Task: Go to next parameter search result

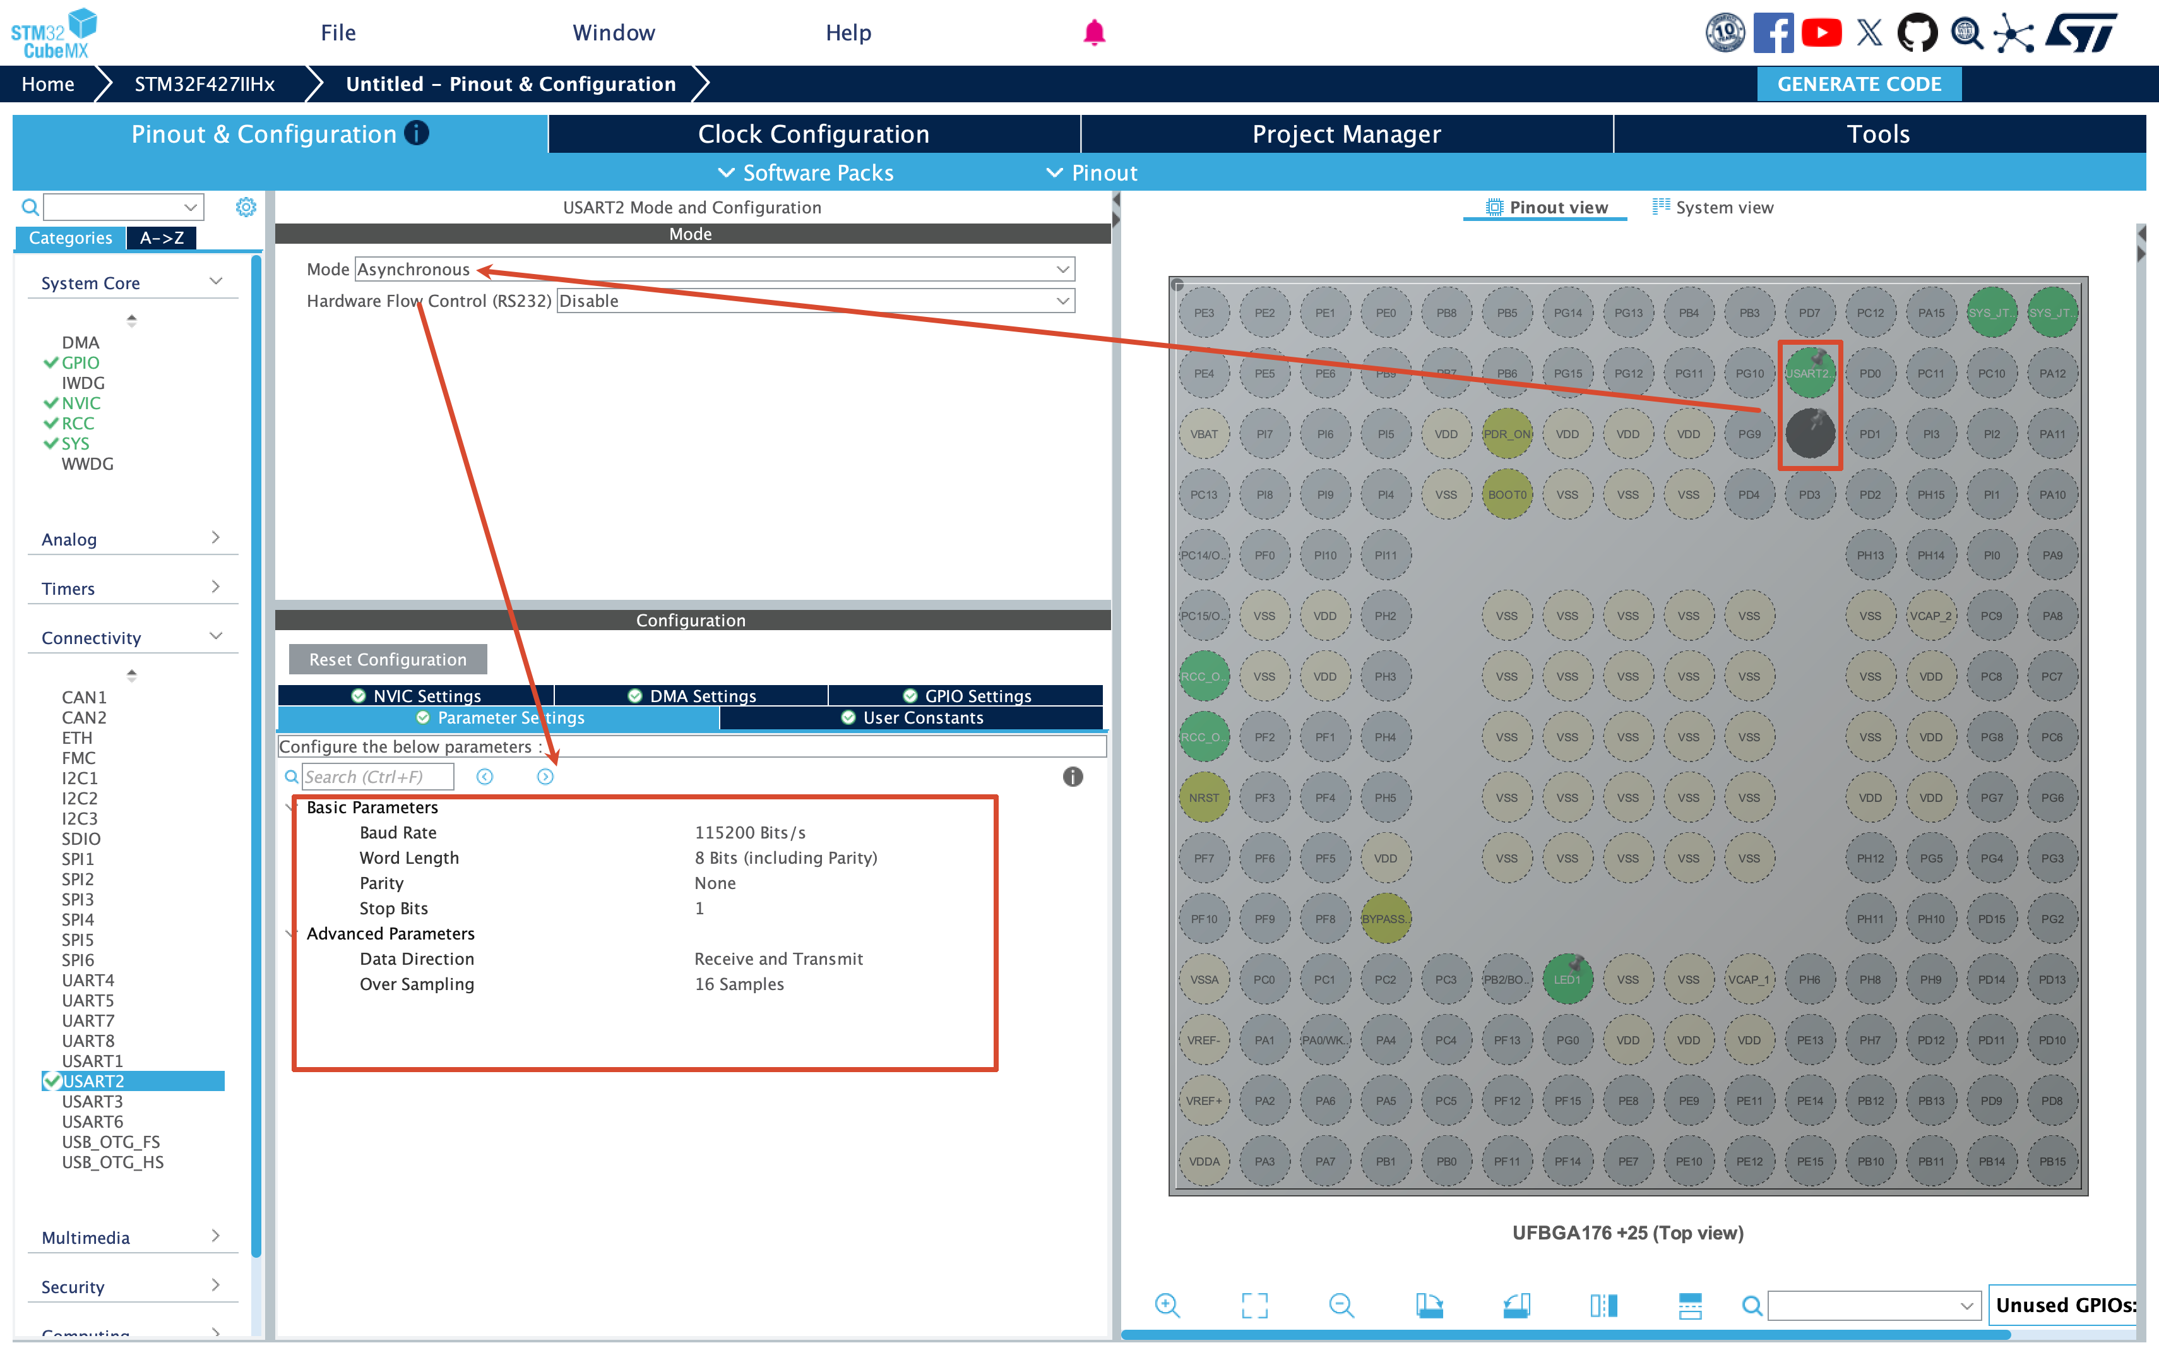Action: point(545,777)
